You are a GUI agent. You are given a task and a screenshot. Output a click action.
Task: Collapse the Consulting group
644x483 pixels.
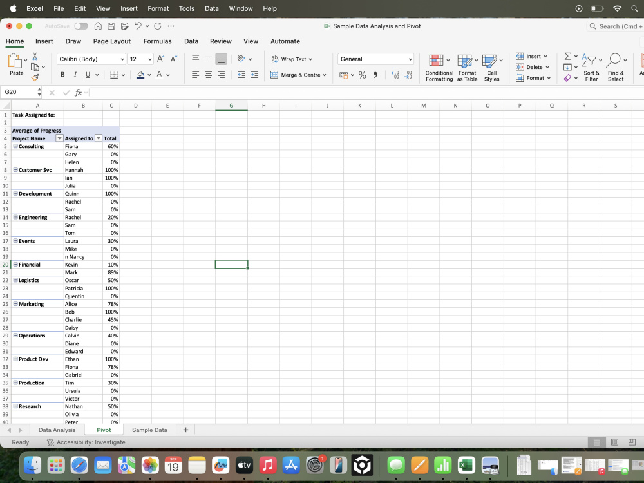tap(15, 146)
